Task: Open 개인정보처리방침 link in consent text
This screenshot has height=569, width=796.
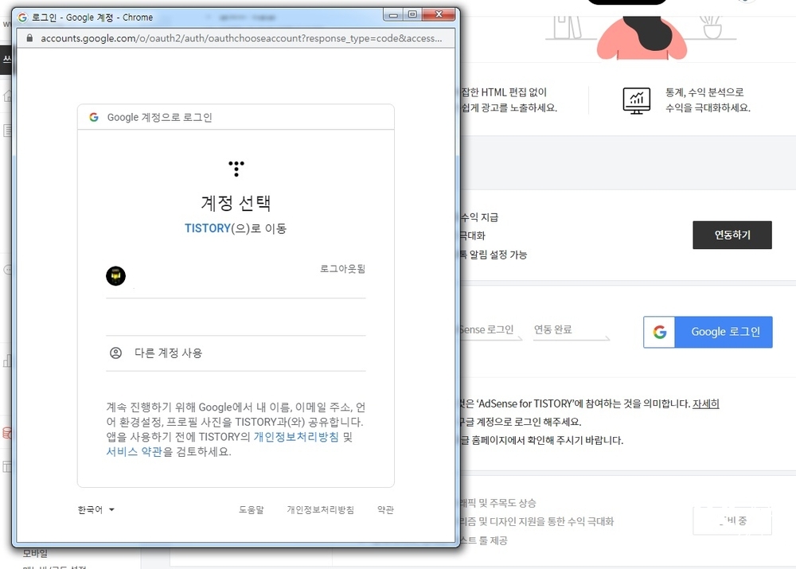Action: [x=296, y=437]
